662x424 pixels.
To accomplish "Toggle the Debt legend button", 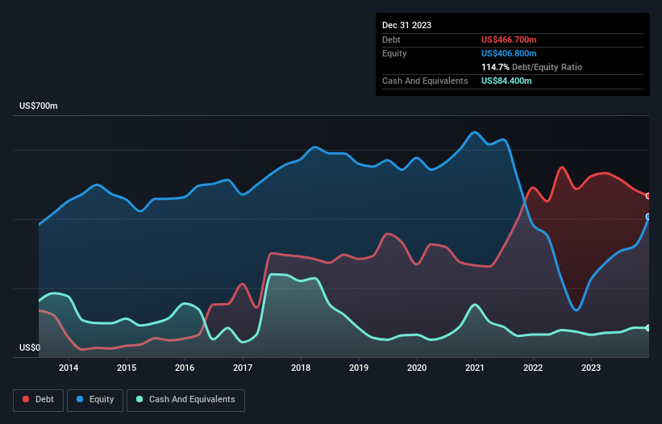I will tap(39, 400).
